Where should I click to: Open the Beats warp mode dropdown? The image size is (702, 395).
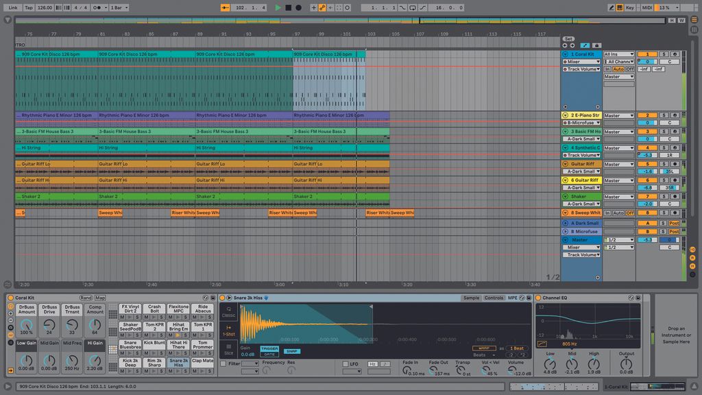485,353
